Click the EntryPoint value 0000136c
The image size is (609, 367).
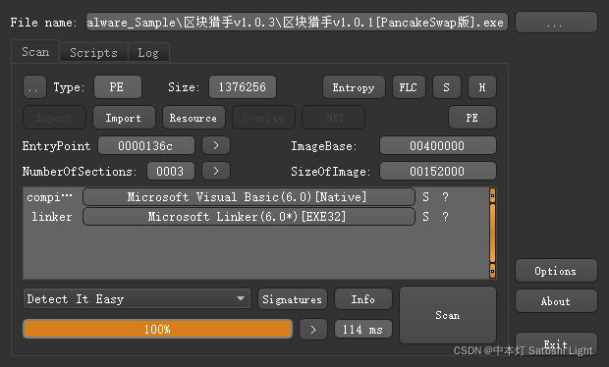146,146
